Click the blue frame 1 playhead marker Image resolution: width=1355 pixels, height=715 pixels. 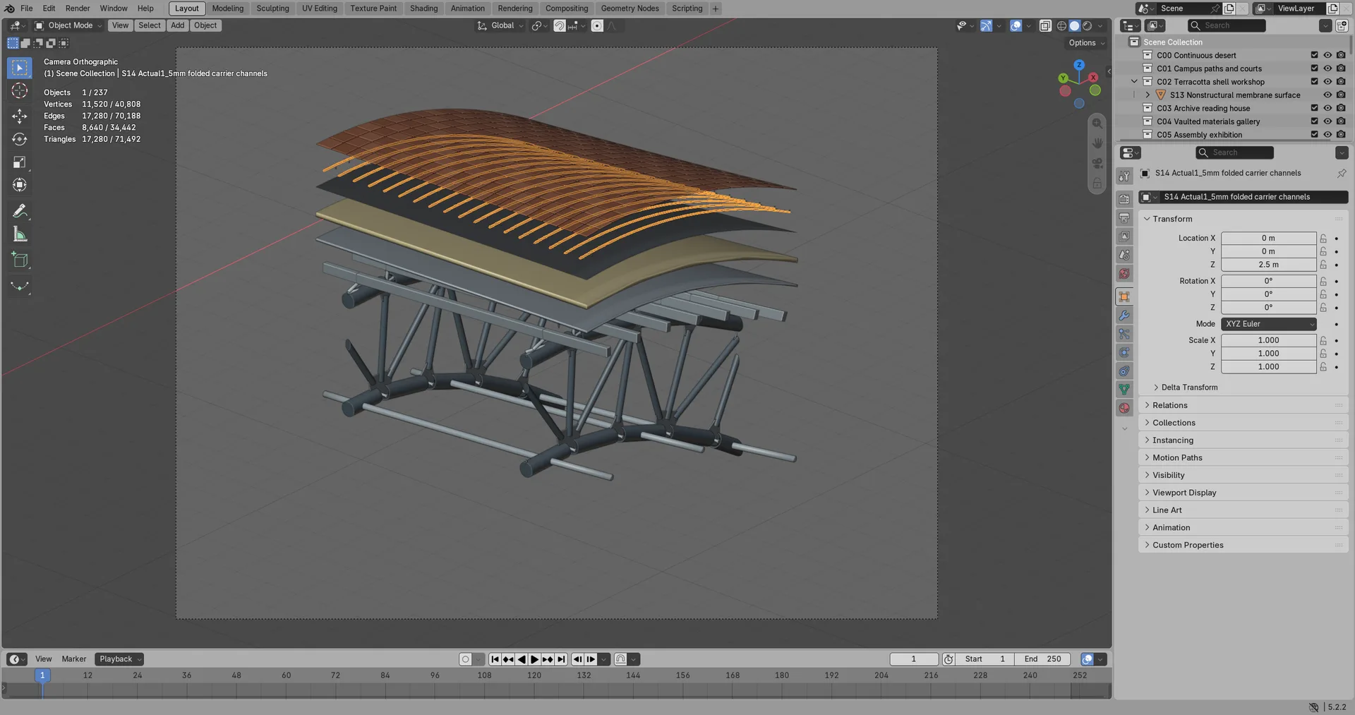[x=42, y=675]
